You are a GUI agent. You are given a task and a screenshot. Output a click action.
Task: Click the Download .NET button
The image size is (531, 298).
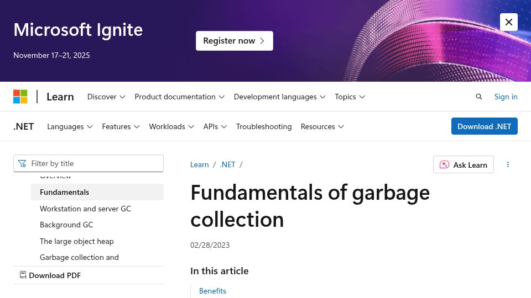485,126
